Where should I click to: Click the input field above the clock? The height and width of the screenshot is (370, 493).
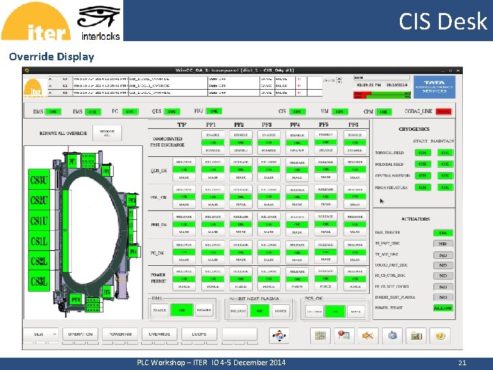click(x=381, y=77)
